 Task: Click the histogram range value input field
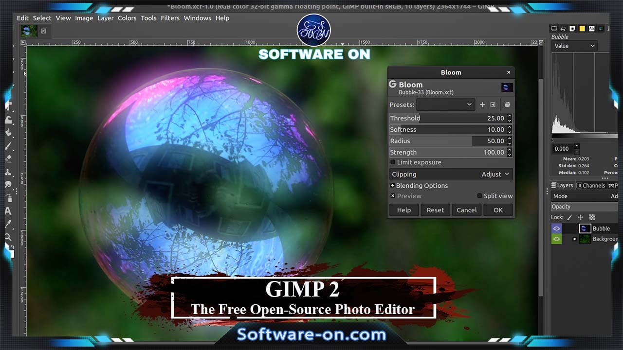coord(562,149)
